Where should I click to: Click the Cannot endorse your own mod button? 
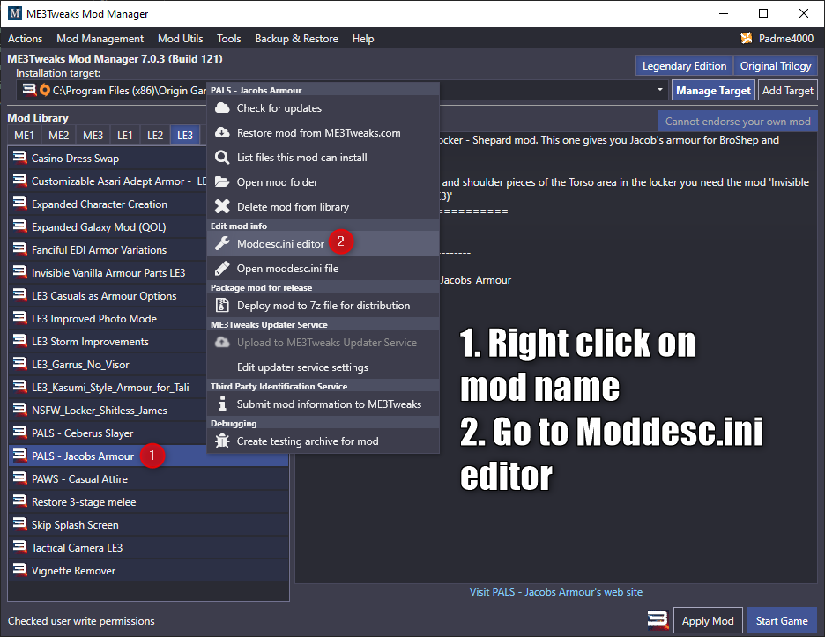click(x=738, y=122)
